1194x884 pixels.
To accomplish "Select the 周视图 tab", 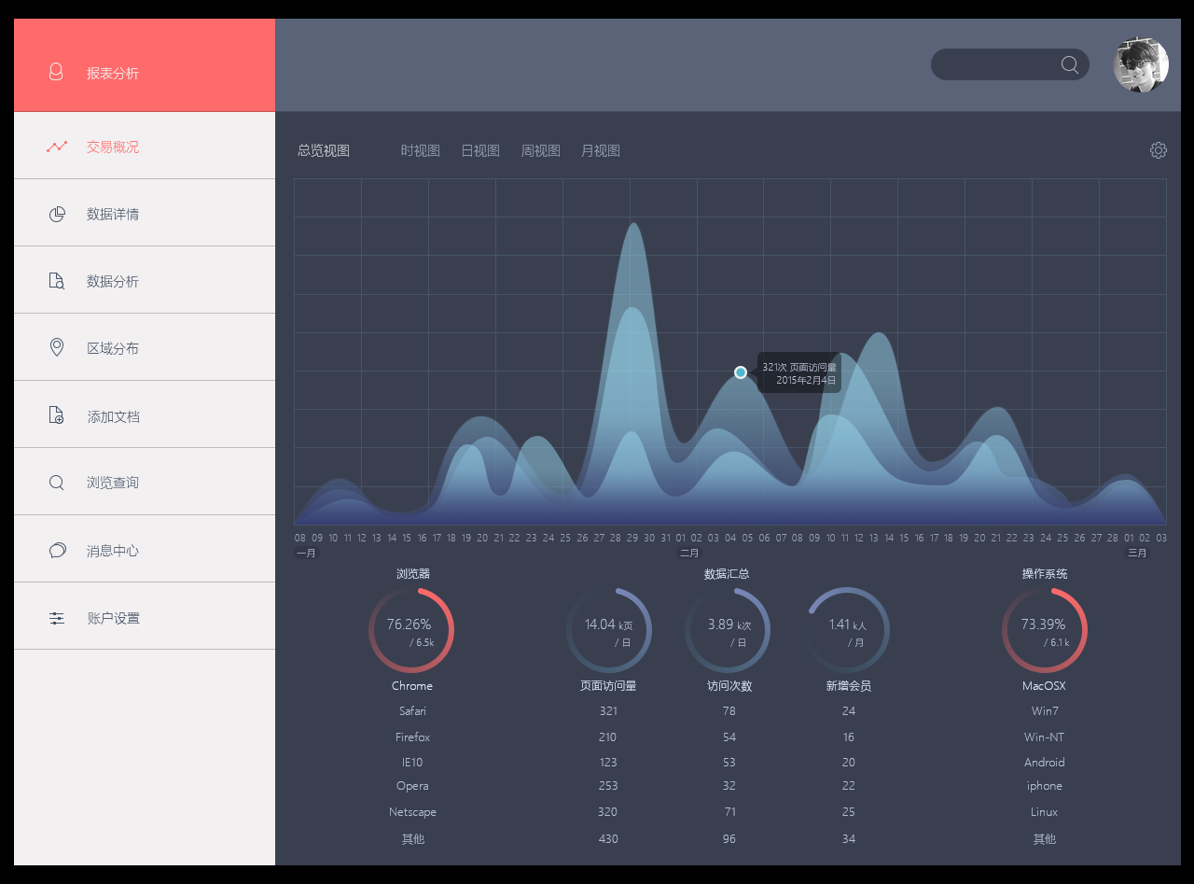I will pos(541,150).
